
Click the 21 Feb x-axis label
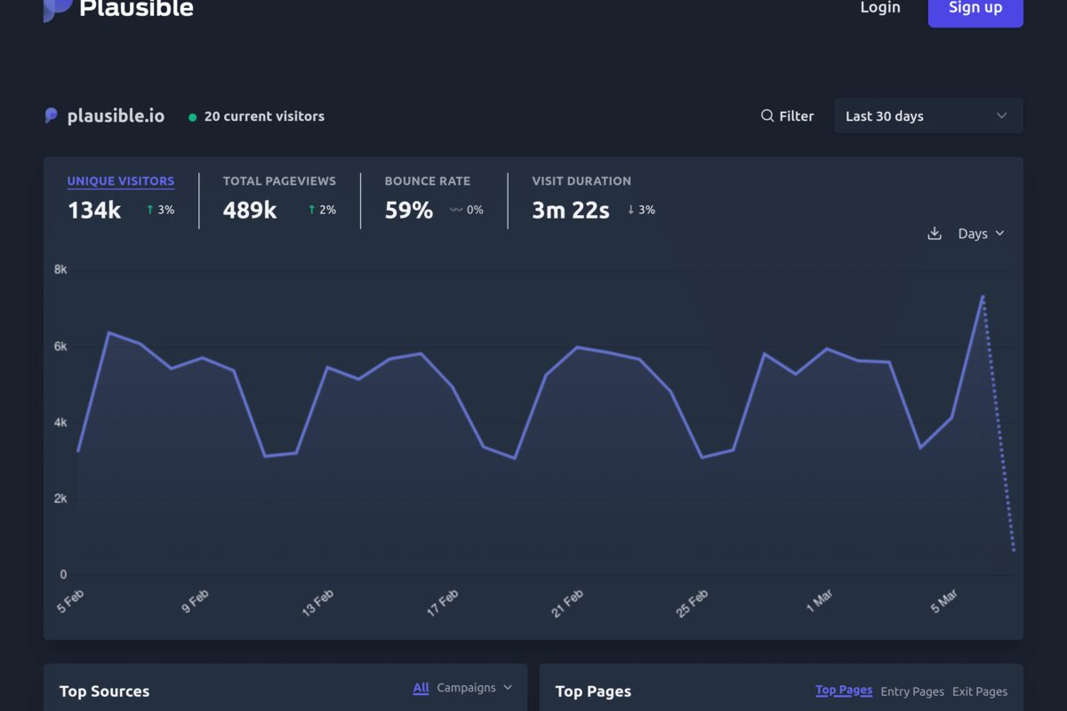tap(567, 603)
